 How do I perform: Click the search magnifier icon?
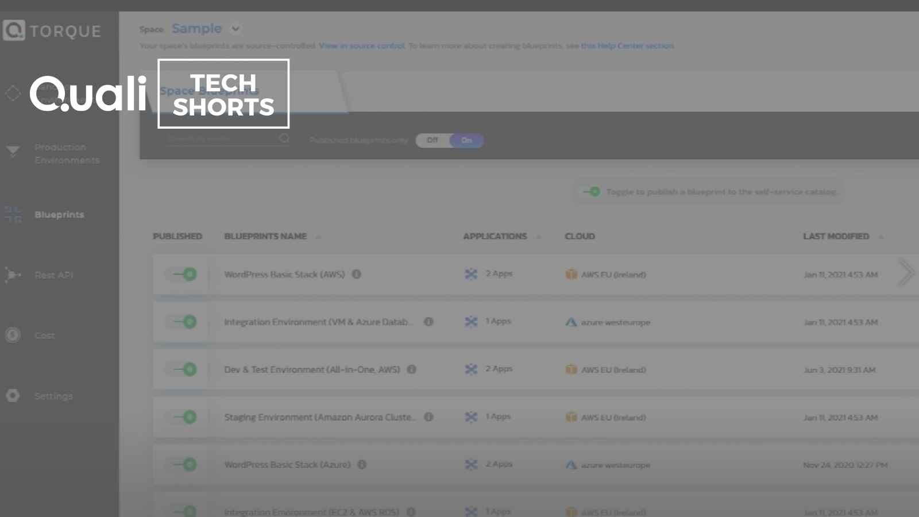tap(284, 138)
